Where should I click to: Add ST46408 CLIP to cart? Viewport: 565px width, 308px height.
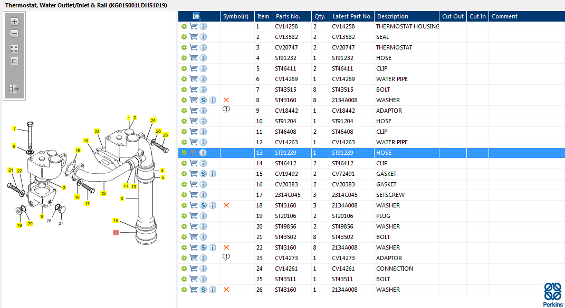[194, 132]
